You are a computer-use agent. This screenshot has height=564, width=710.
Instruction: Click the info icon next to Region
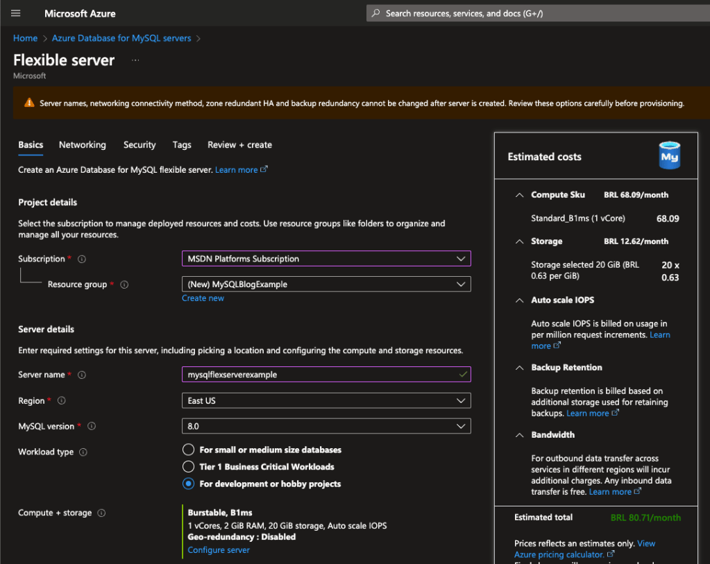click(x=62, y=401)
